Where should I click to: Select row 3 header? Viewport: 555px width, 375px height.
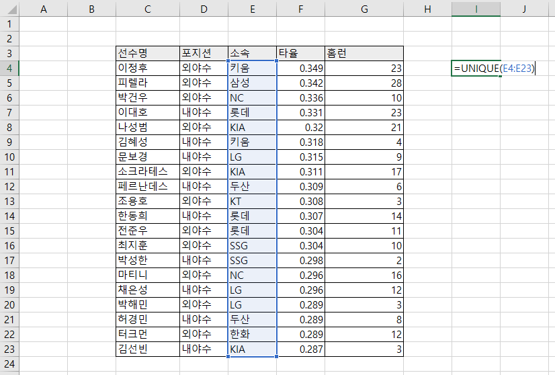click(9, 54)
